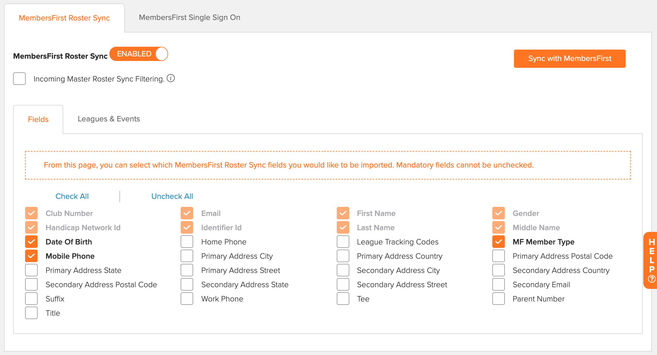Image resolution: width=657 pixels, height=355 pixels.
Task: Click the mandatory Middle Name checkbox
Action: [498, 227]
